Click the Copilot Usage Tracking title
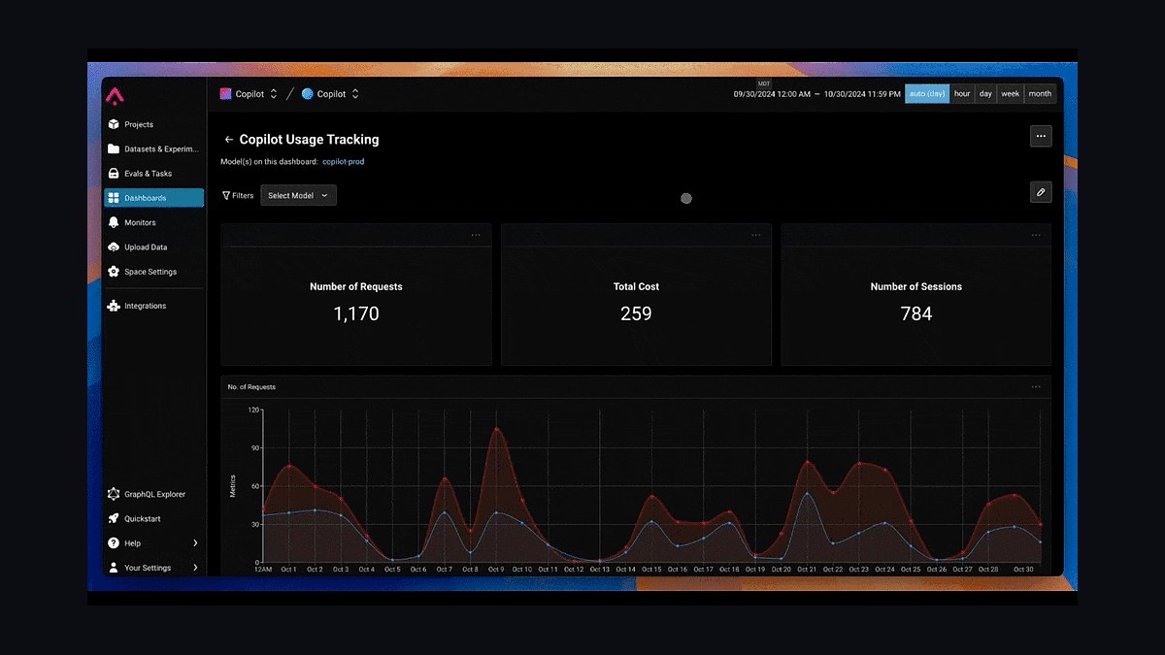Screen dimensions: 1165x655 click(310, 140)
